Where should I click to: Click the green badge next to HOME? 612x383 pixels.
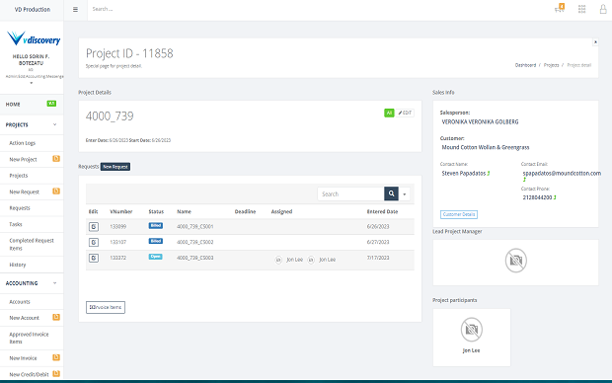51,104
